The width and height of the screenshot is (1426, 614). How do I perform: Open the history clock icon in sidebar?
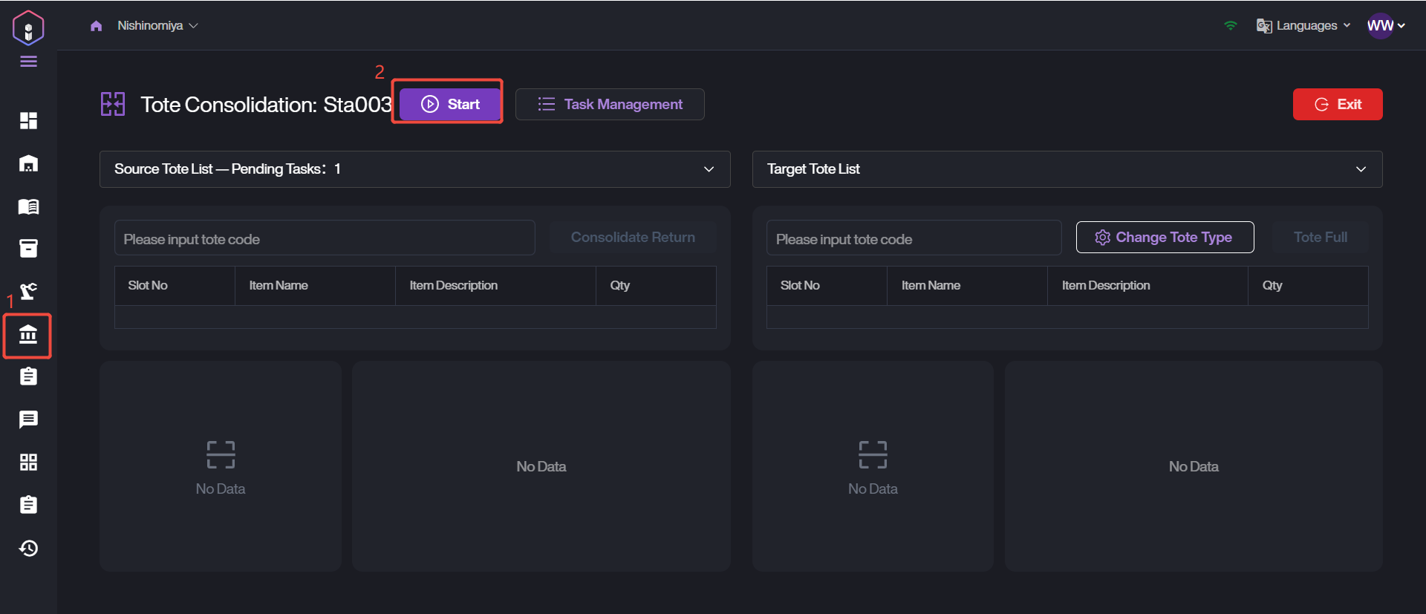click(x=28, y=548)
